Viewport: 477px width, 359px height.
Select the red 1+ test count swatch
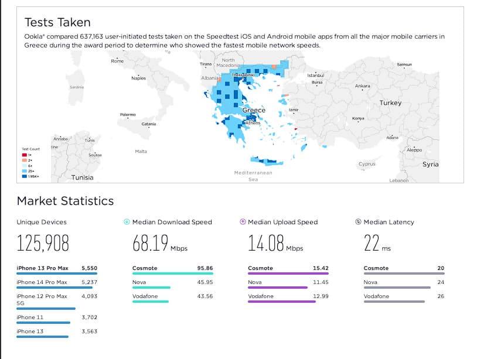(x=25, y=155)
